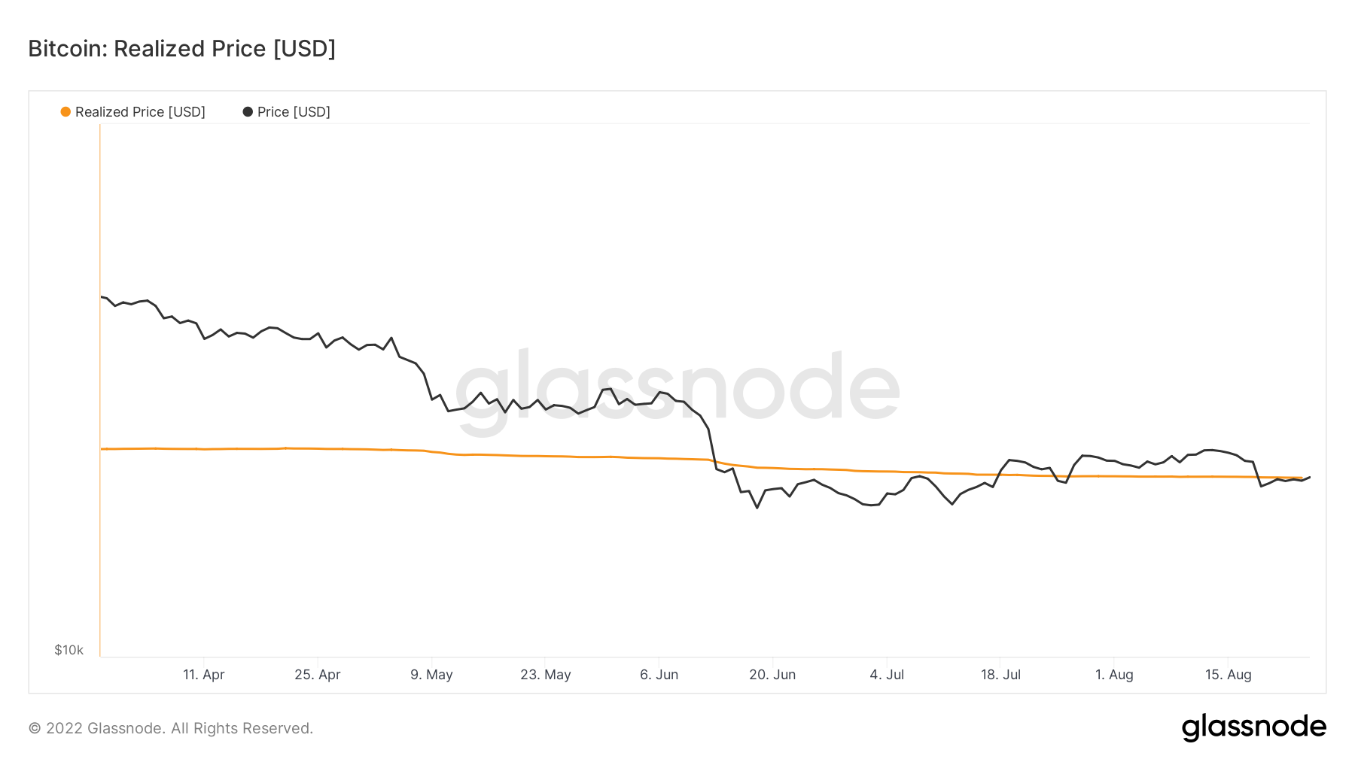Screen dimensions: 1355x762
Task: Click the black Price legend dot
Action: (248, 112)
